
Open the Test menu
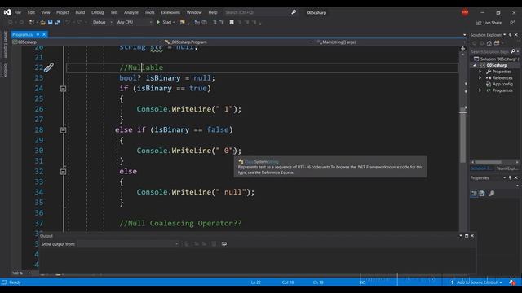coord(114,12)
